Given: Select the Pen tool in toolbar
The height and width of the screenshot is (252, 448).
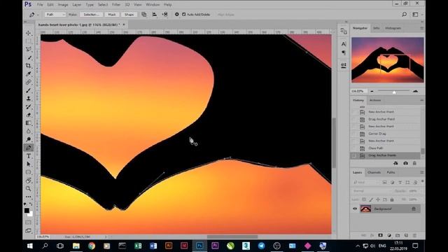Looking at the screenshot, I should click(28, 148).
